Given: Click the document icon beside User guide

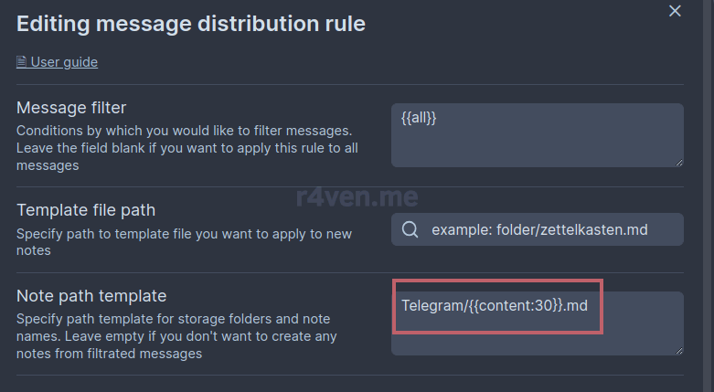Looking at the screenshot, I should (x=21, y=62).
